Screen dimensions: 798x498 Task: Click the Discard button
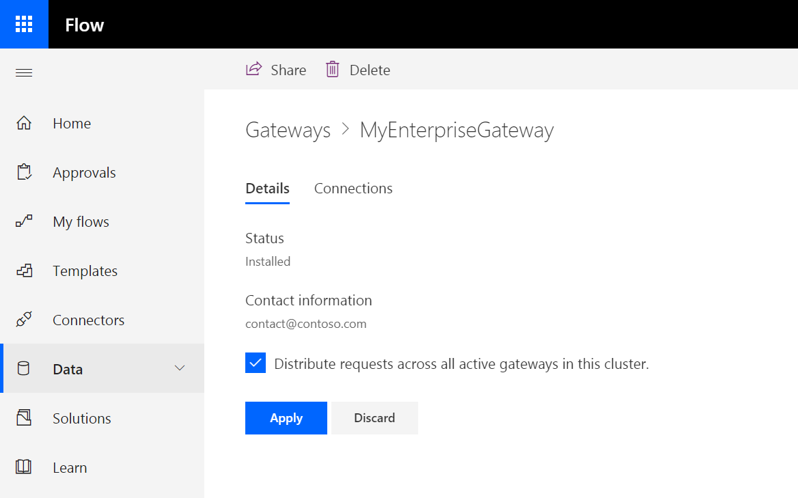[x=374, y=417]
